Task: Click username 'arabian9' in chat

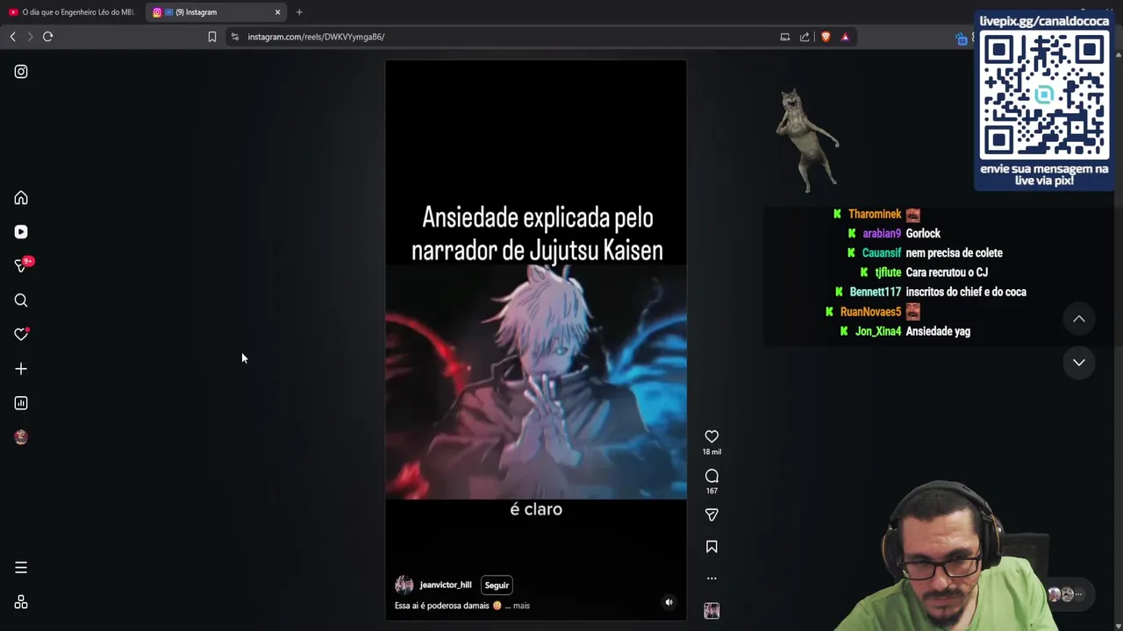Action: [882, 233]
